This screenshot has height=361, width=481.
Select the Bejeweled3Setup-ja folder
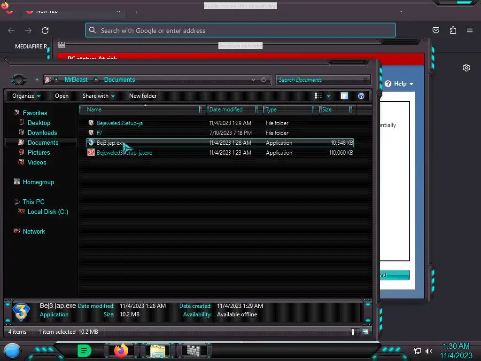coord(120,123)
